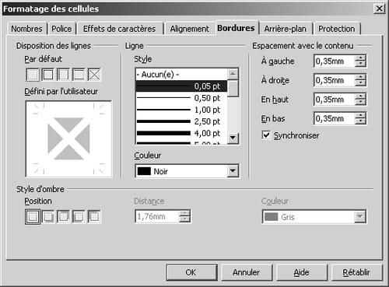Uncheck the Synchroniser checkbox
This screenshot has height=287, width=389.
pyautogui.click(x=266, y=135)
